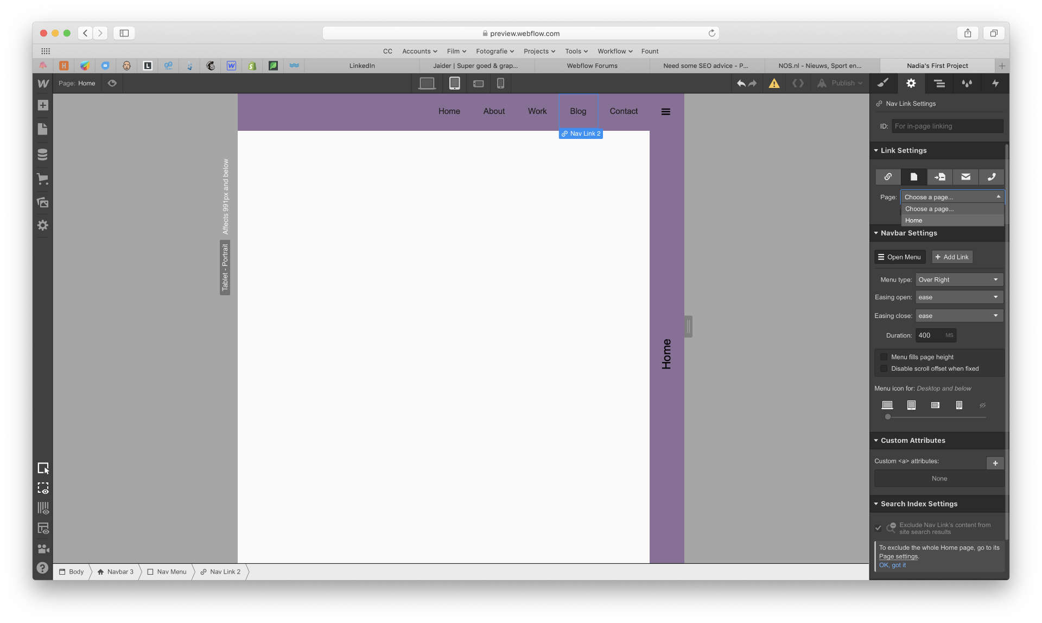
Task: Open the Ecommerce cart panel
Action: coord(43,179)
